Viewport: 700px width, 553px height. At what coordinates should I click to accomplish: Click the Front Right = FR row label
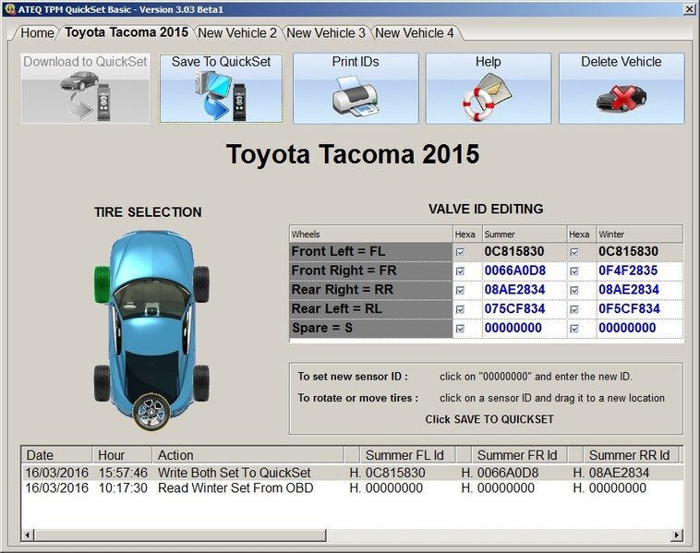[x=370, y=270]
